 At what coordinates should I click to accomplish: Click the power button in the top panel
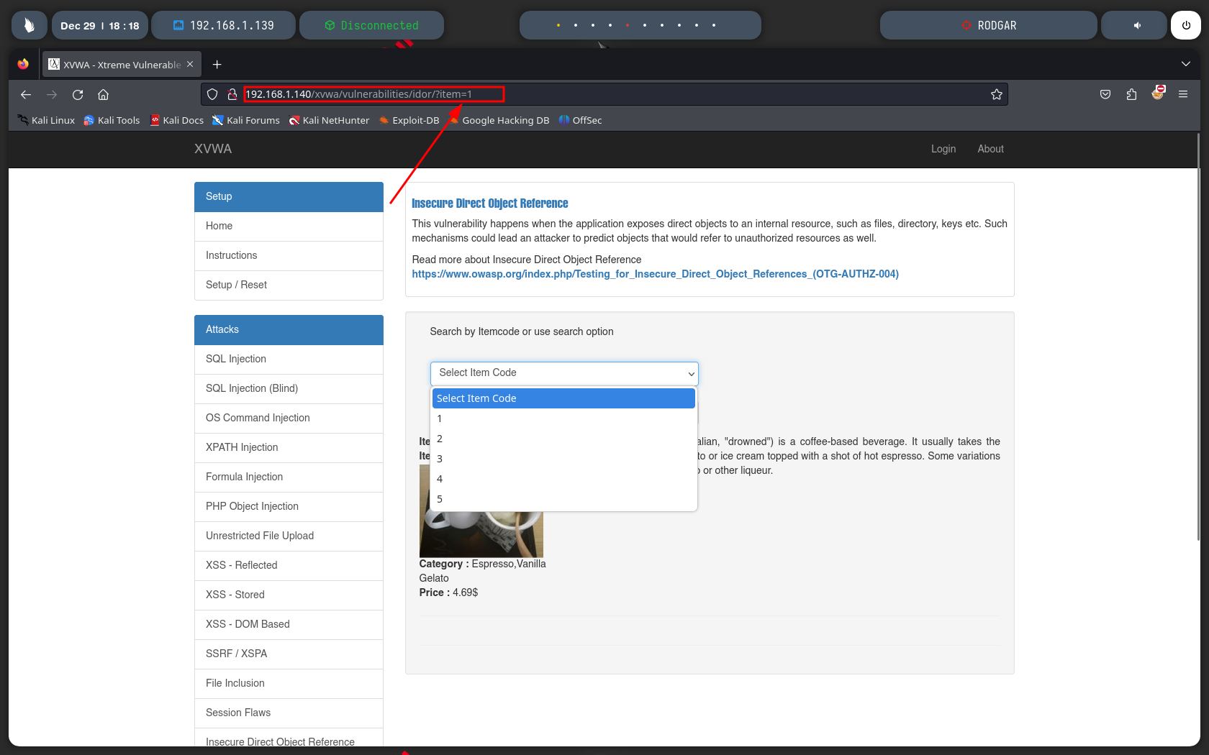(x=1186, y=25)
